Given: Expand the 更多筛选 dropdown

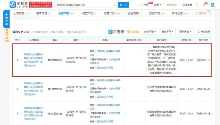Looking at the screenshot, I should coord(185,32).
